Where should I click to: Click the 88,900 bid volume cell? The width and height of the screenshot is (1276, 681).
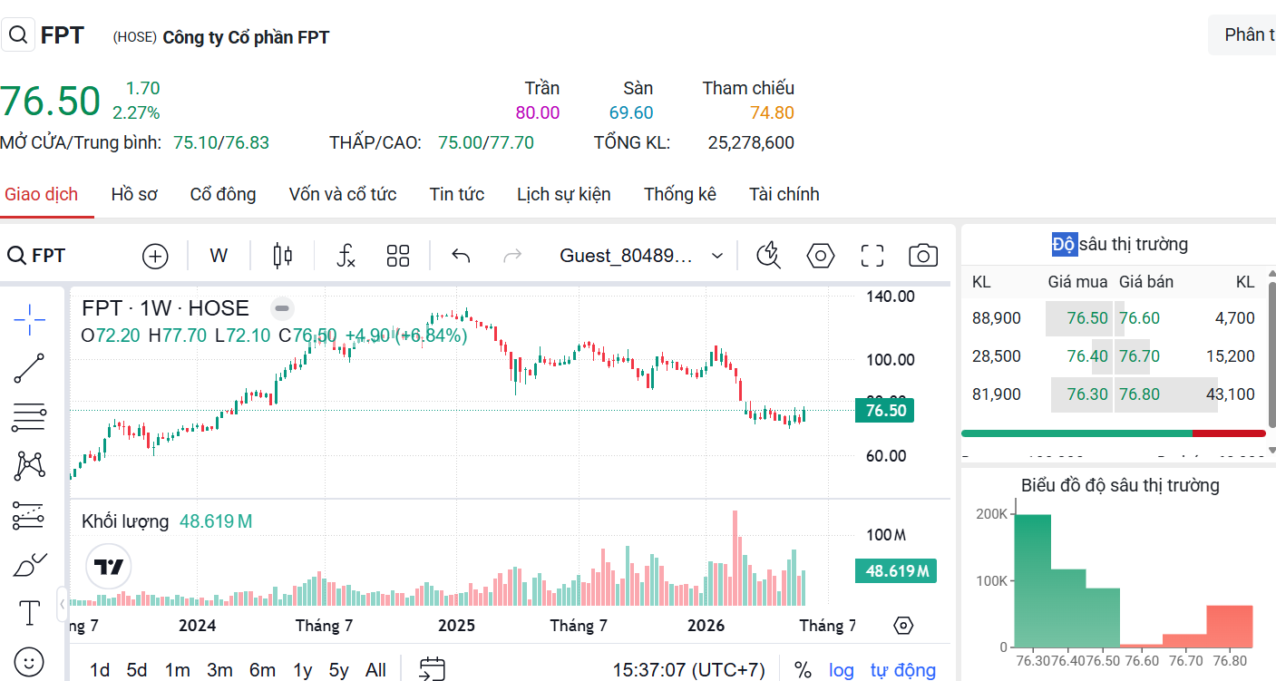(996, 318)
